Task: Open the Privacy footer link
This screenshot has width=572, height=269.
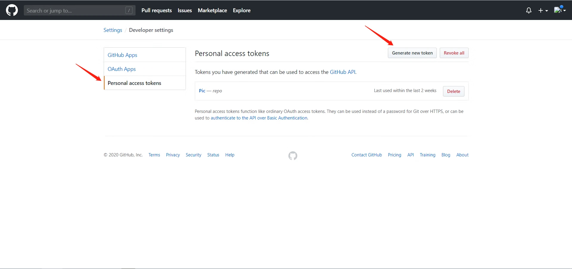Action: coord(173,155)
